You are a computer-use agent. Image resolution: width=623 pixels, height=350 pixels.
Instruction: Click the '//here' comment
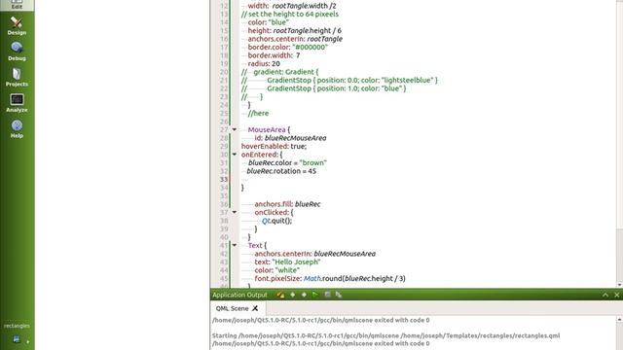[x=258, y=113]
